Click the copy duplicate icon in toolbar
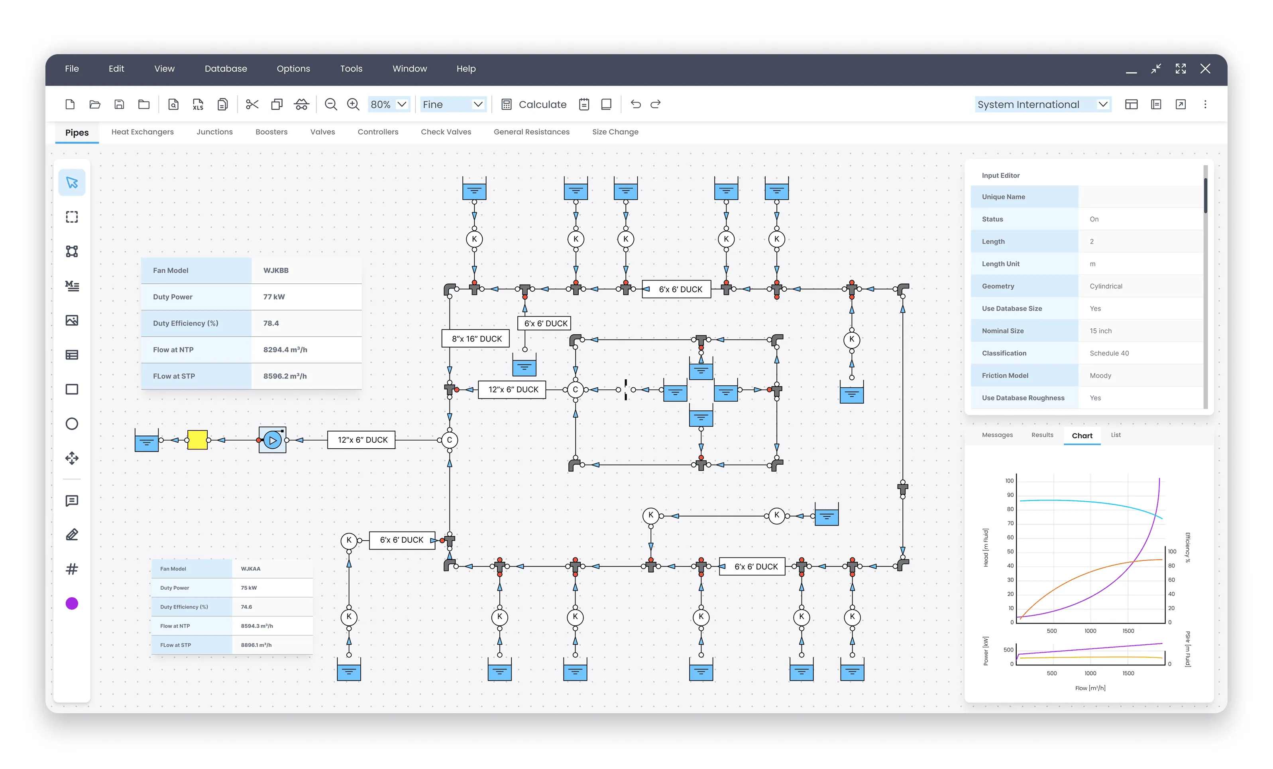This screenshot has height=769, width=1273. pyautogui.click(x=277, y=104)
